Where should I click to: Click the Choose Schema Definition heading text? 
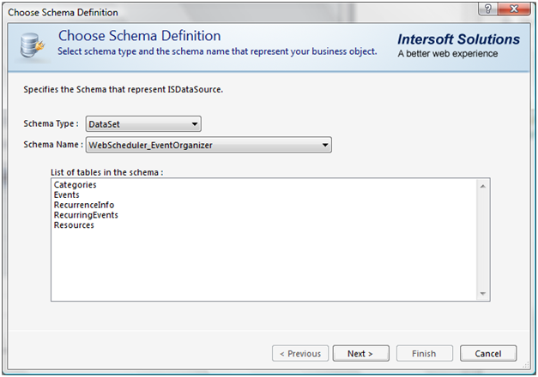139,37
